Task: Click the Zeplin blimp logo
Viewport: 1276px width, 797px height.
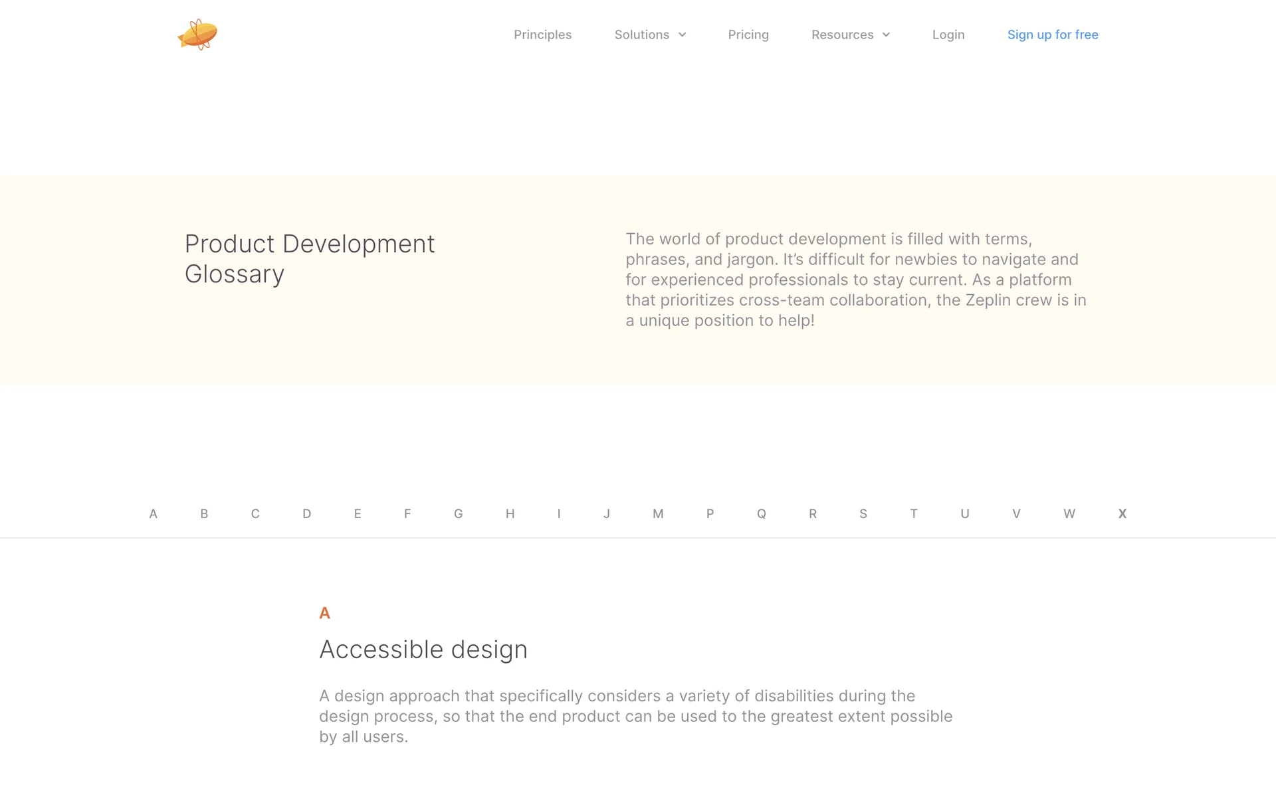Action: coord(197,35)
